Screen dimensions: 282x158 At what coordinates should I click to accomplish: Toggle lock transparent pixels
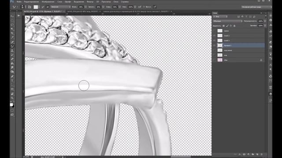point(223,26)
